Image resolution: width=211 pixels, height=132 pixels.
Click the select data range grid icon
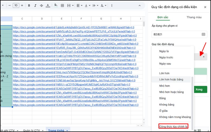pyautogui.click(x=203, y=34)
